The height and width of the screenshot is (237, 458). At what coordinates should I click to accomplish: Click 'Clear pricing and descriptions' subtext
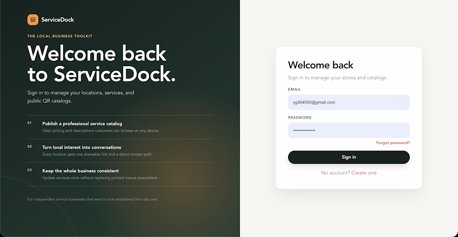tap(101, 131)
